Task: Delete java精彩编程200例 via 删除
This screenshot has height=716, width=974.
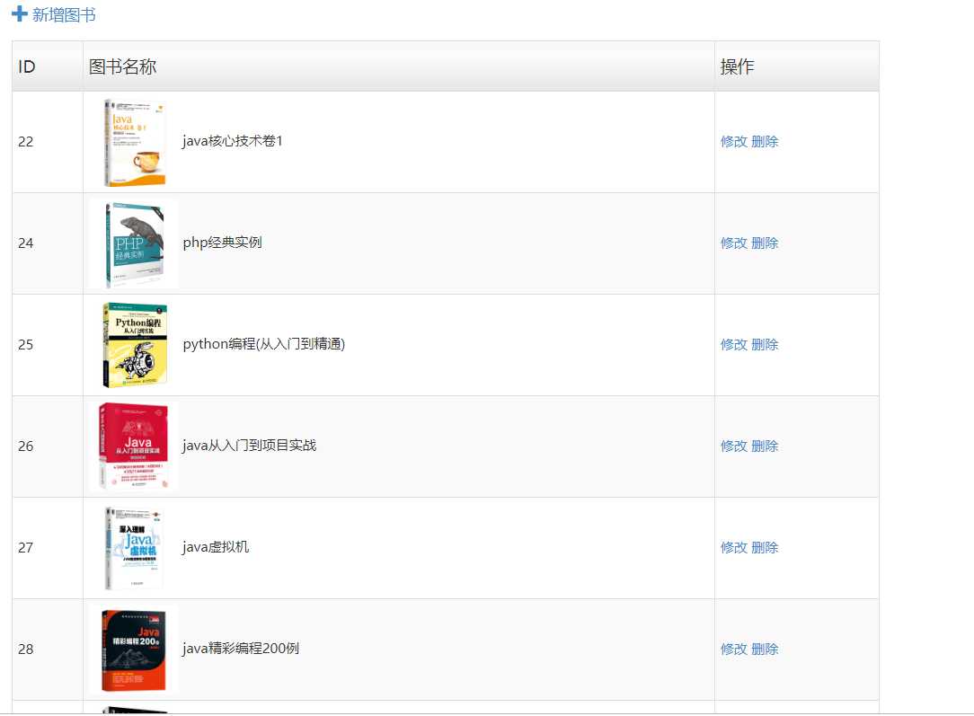Action: (765, 650)
